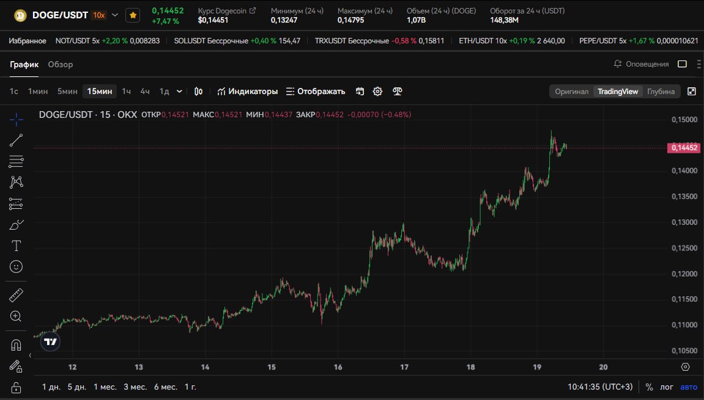This screenshot has height=400, width=704.
Task: Set range to 1 дн.
Action: coord(51,387)
